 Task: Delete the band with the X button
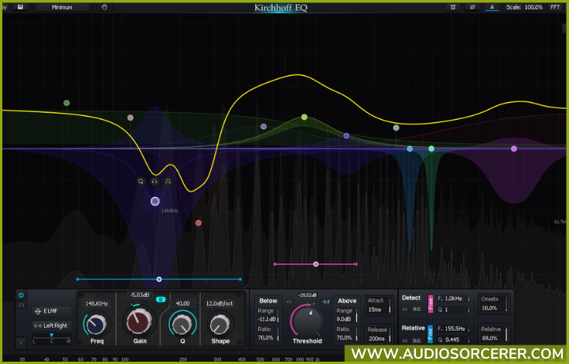(21, 342)
